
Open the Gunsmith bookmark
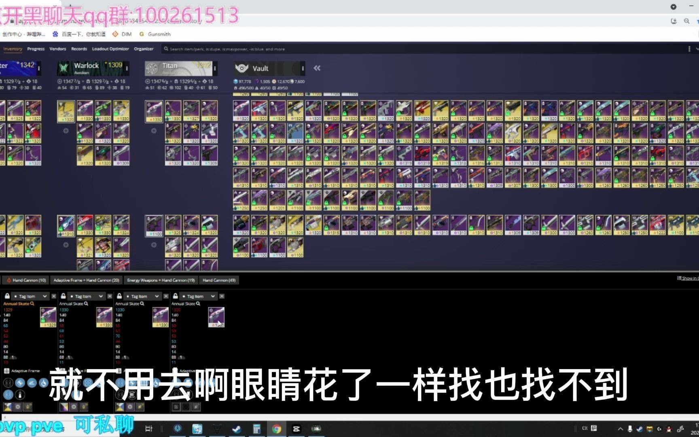click(x=155, y=34)
